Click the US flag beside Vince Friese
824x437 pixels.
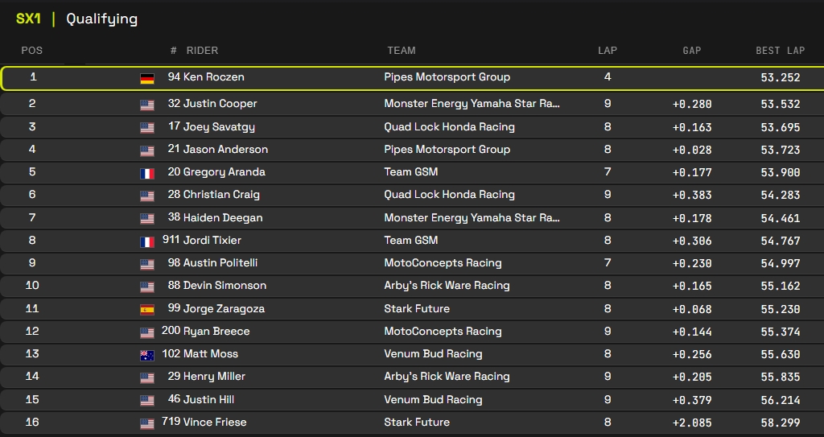(146, 423)
